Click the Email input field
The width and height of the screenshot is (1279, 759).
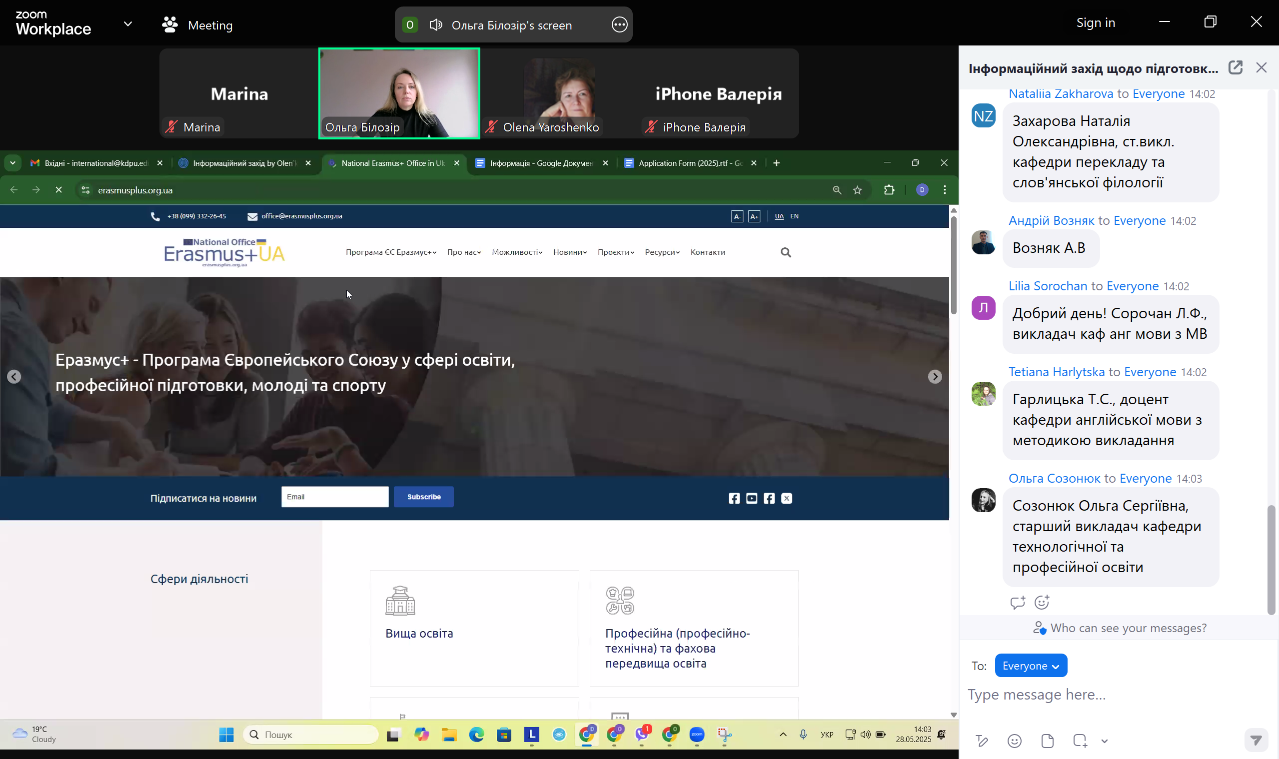tap(334, 497)
